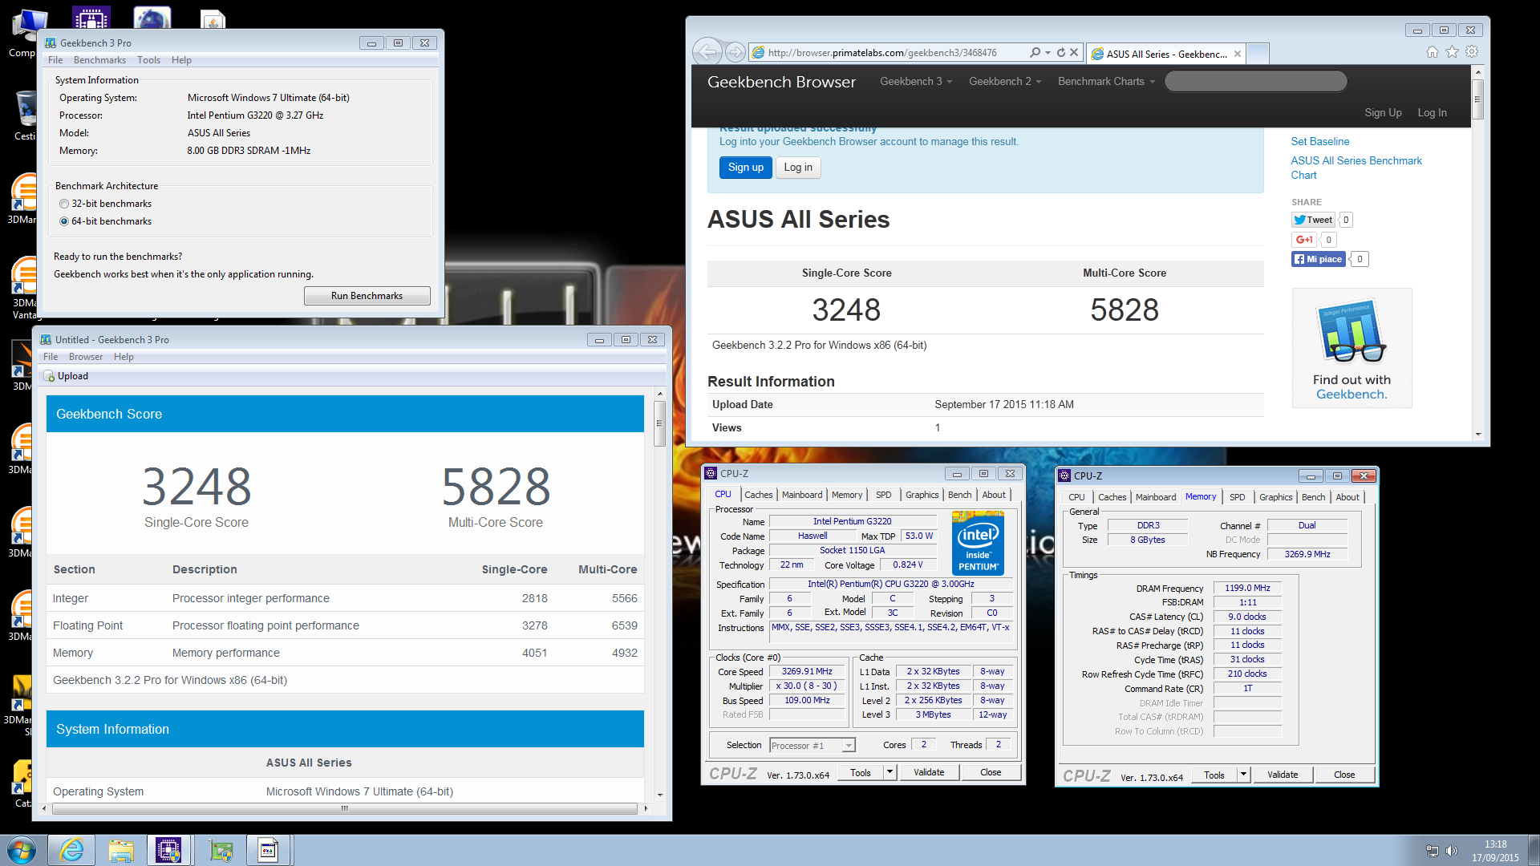The image size is (1540, 866).
Task: Open the Geekbench taskbar icon
Action: click(268, 850)
